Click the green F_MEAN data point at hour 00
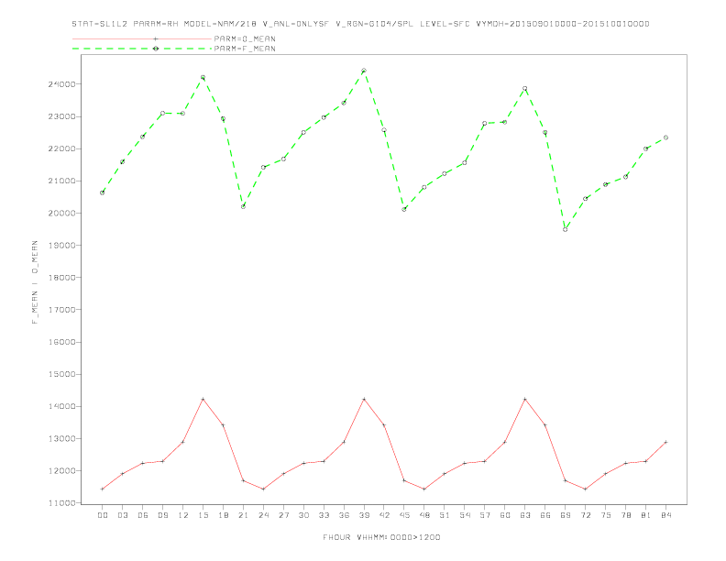This screenshot has width=726, height=561. (x=103, y=193)
